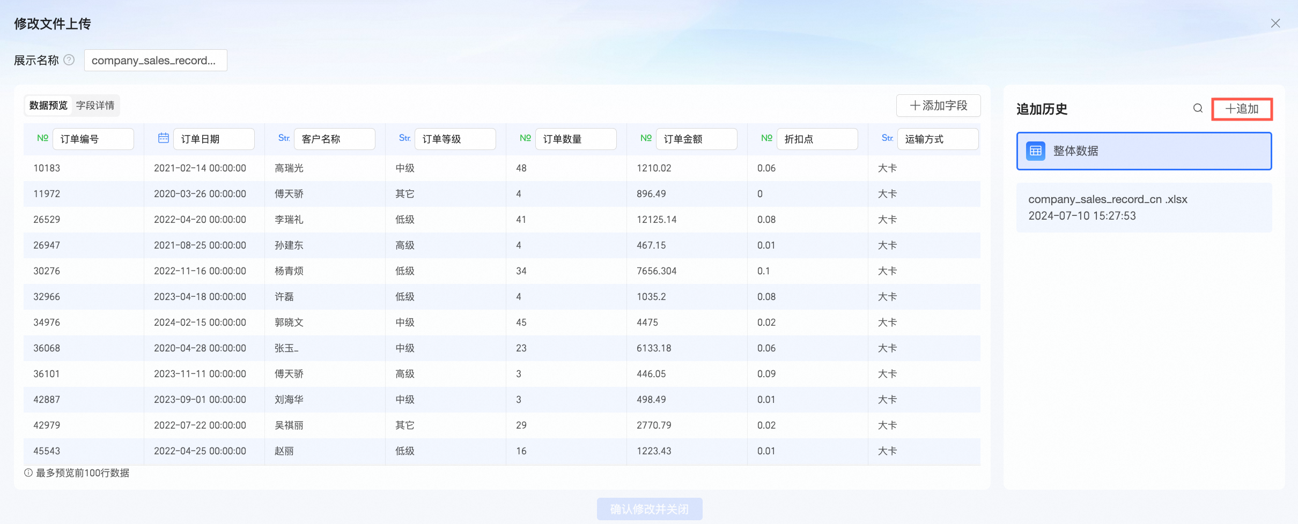Click 确认修改并关闭 button
The width and height of the screenshot is (1298, 524).
click(x=650, y=509)
